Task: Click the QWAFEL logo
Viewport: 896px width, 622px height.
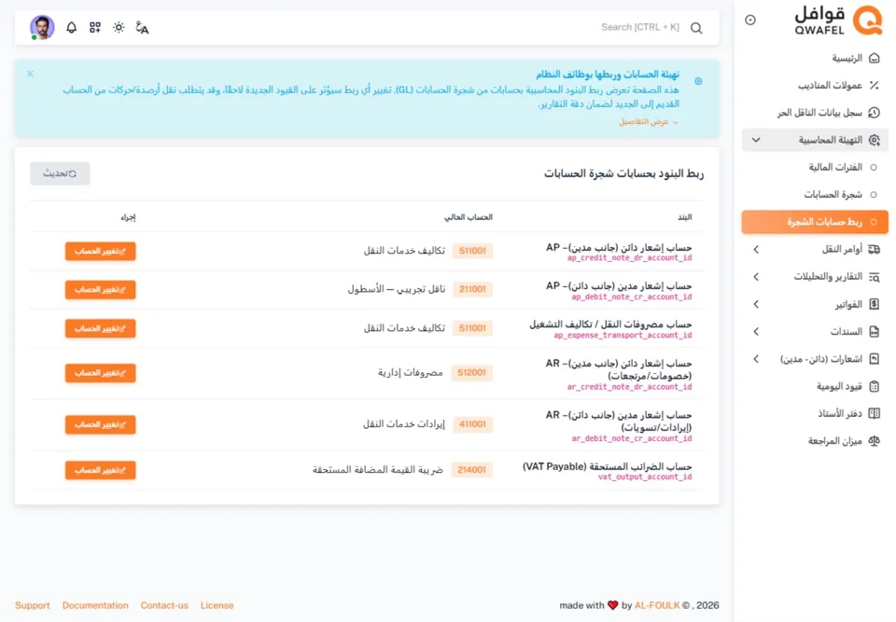Action: (x=838, y=21)
